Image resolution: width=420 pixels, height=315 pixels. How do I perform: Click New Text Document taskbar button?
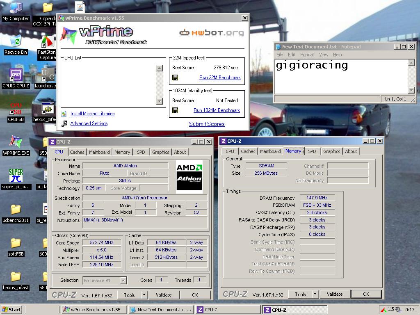click(161, 310)
